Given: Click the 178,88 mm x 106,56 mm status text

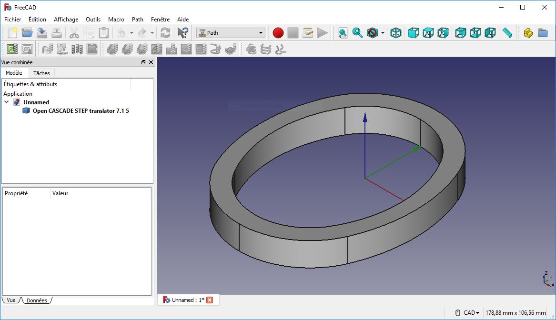Looking at the screenshot, I should coord(516,312).
